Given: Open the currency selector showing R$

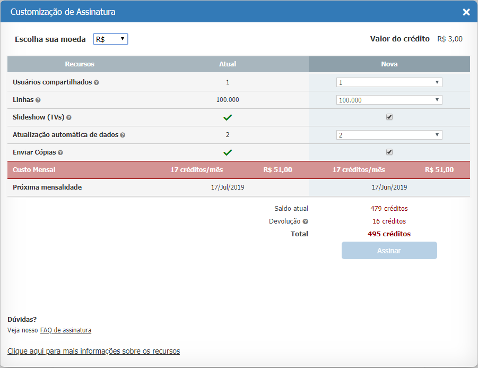Looking at the screenshot, I should click(x=110, y=39).
